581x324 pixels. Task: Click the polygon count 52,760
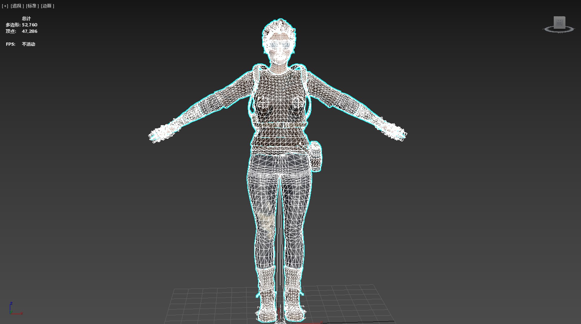(x=30, y=25)
